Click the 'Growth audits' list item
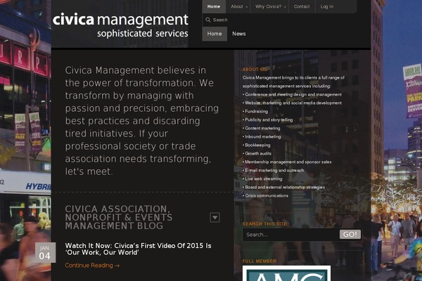Viewport: 422px width, 281px height. (257, 154)
